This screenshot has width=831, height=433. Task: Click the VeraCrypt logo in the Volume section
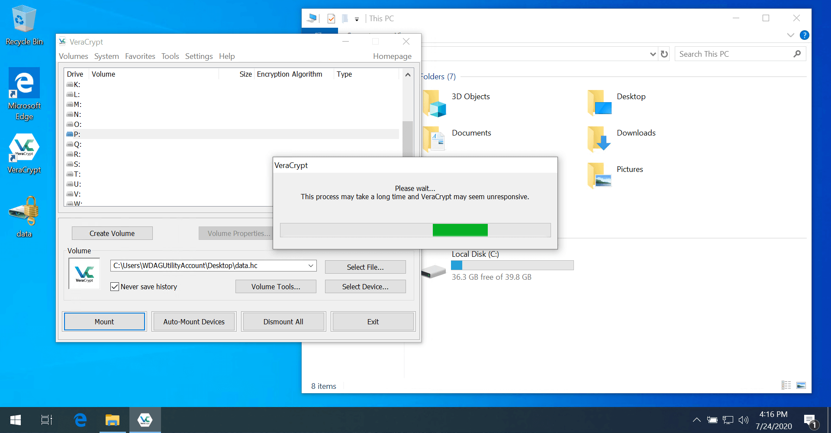coord(84,273)
